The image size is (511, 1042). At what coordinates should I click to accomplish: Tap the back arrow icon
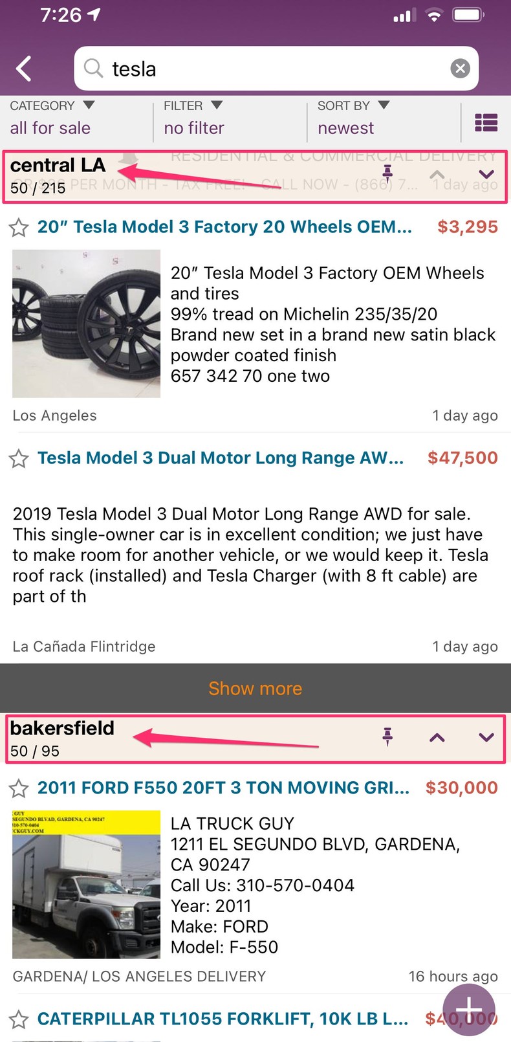(x=24, y=69)
